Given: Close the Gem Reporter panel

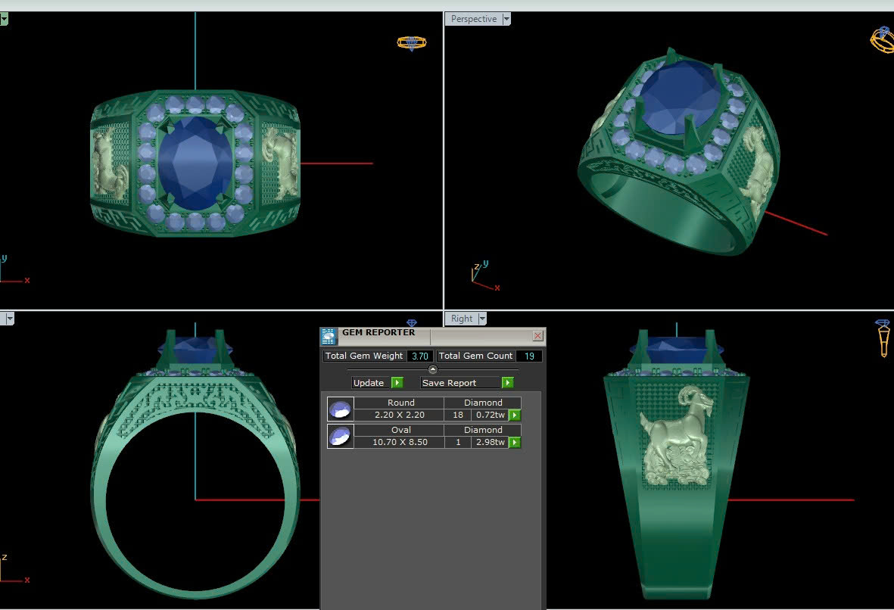Looking at the screenshot, I should click(x=537, y=335).
